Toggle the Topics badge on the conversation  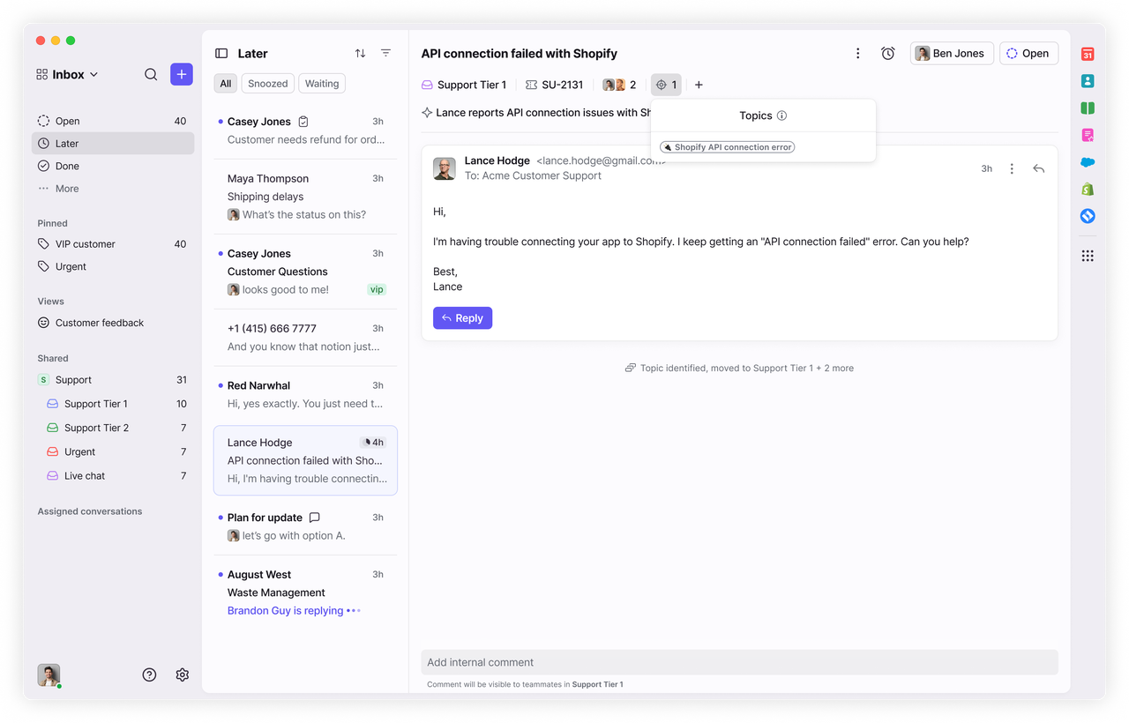click(666, 85)
